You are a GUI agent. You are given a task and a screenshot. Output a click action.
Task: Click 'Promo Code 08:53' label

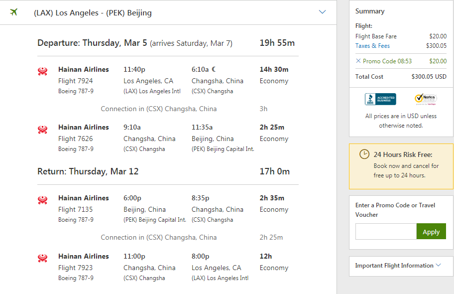point(387,61)
